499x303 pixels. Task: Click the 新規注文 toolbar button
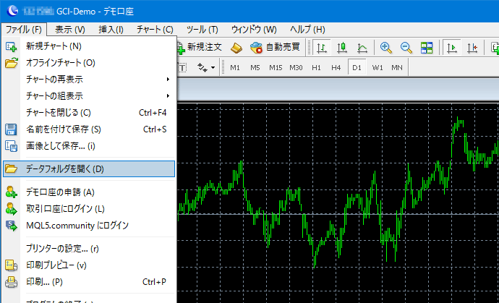click(x=200, y=48)
